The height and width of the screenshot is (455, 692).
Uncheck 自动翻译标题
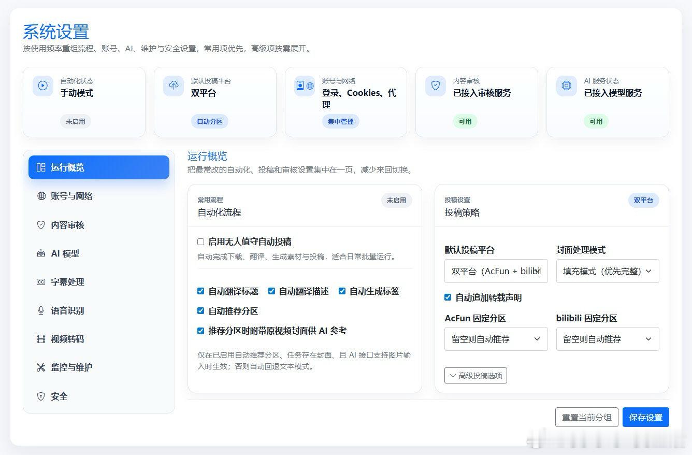pos(201,291)
